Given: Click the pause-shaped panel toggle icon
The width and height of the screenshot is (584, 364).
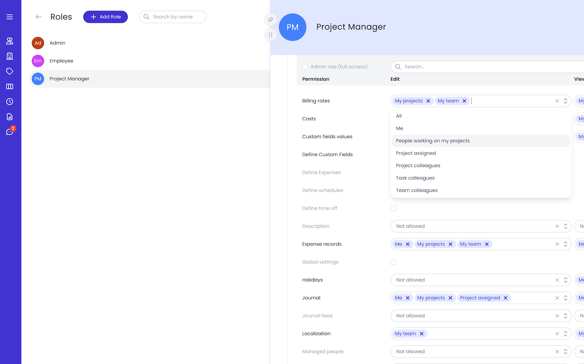Looking at the screenshot, I should 270,35.
